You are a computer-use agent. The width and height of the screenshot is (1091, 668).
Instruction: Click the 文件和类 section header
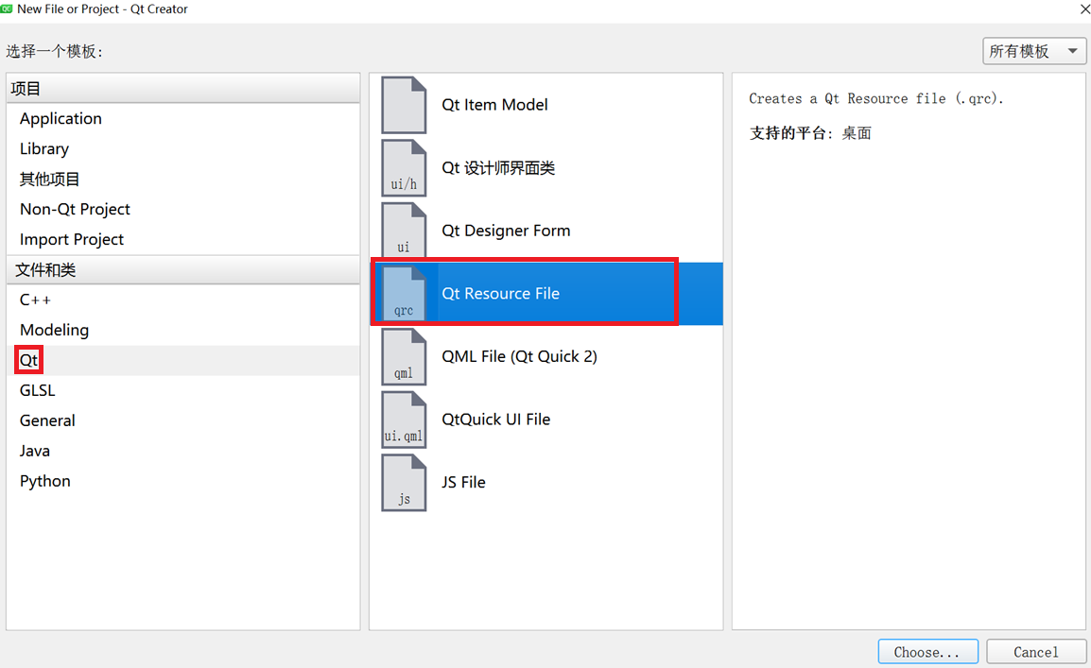pos(183,269)
